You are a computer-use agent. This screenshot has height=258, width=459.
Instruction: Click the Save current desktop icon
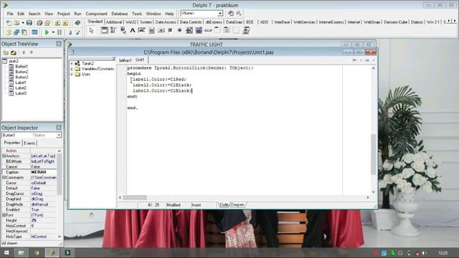[231, 13]
